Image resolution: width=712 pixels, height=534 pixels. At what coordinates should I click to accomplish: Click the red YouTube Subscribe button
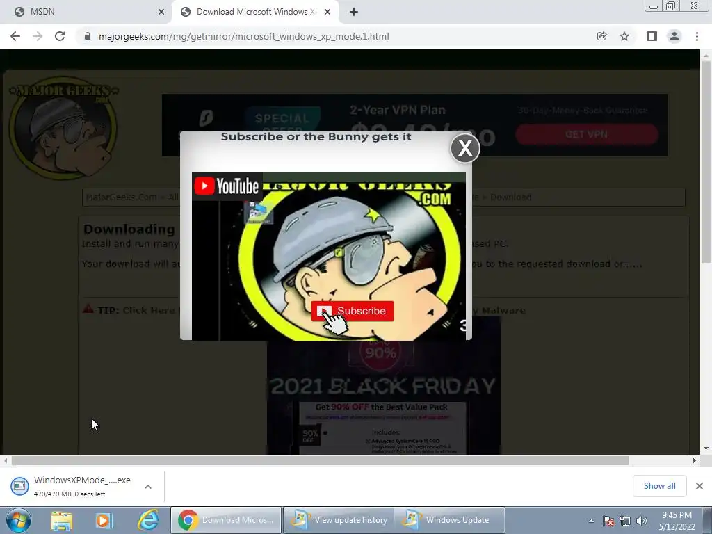[353, 311]
